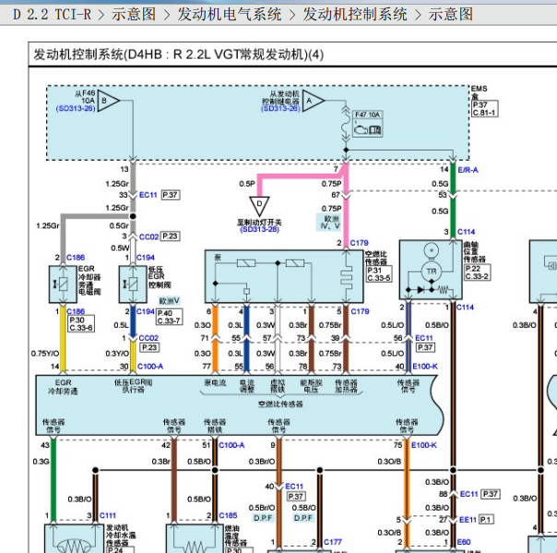The height and width of the screenshot is (553, 557).
Task: Select connector C179 at pin 5
Action: (x=360, y=311)
